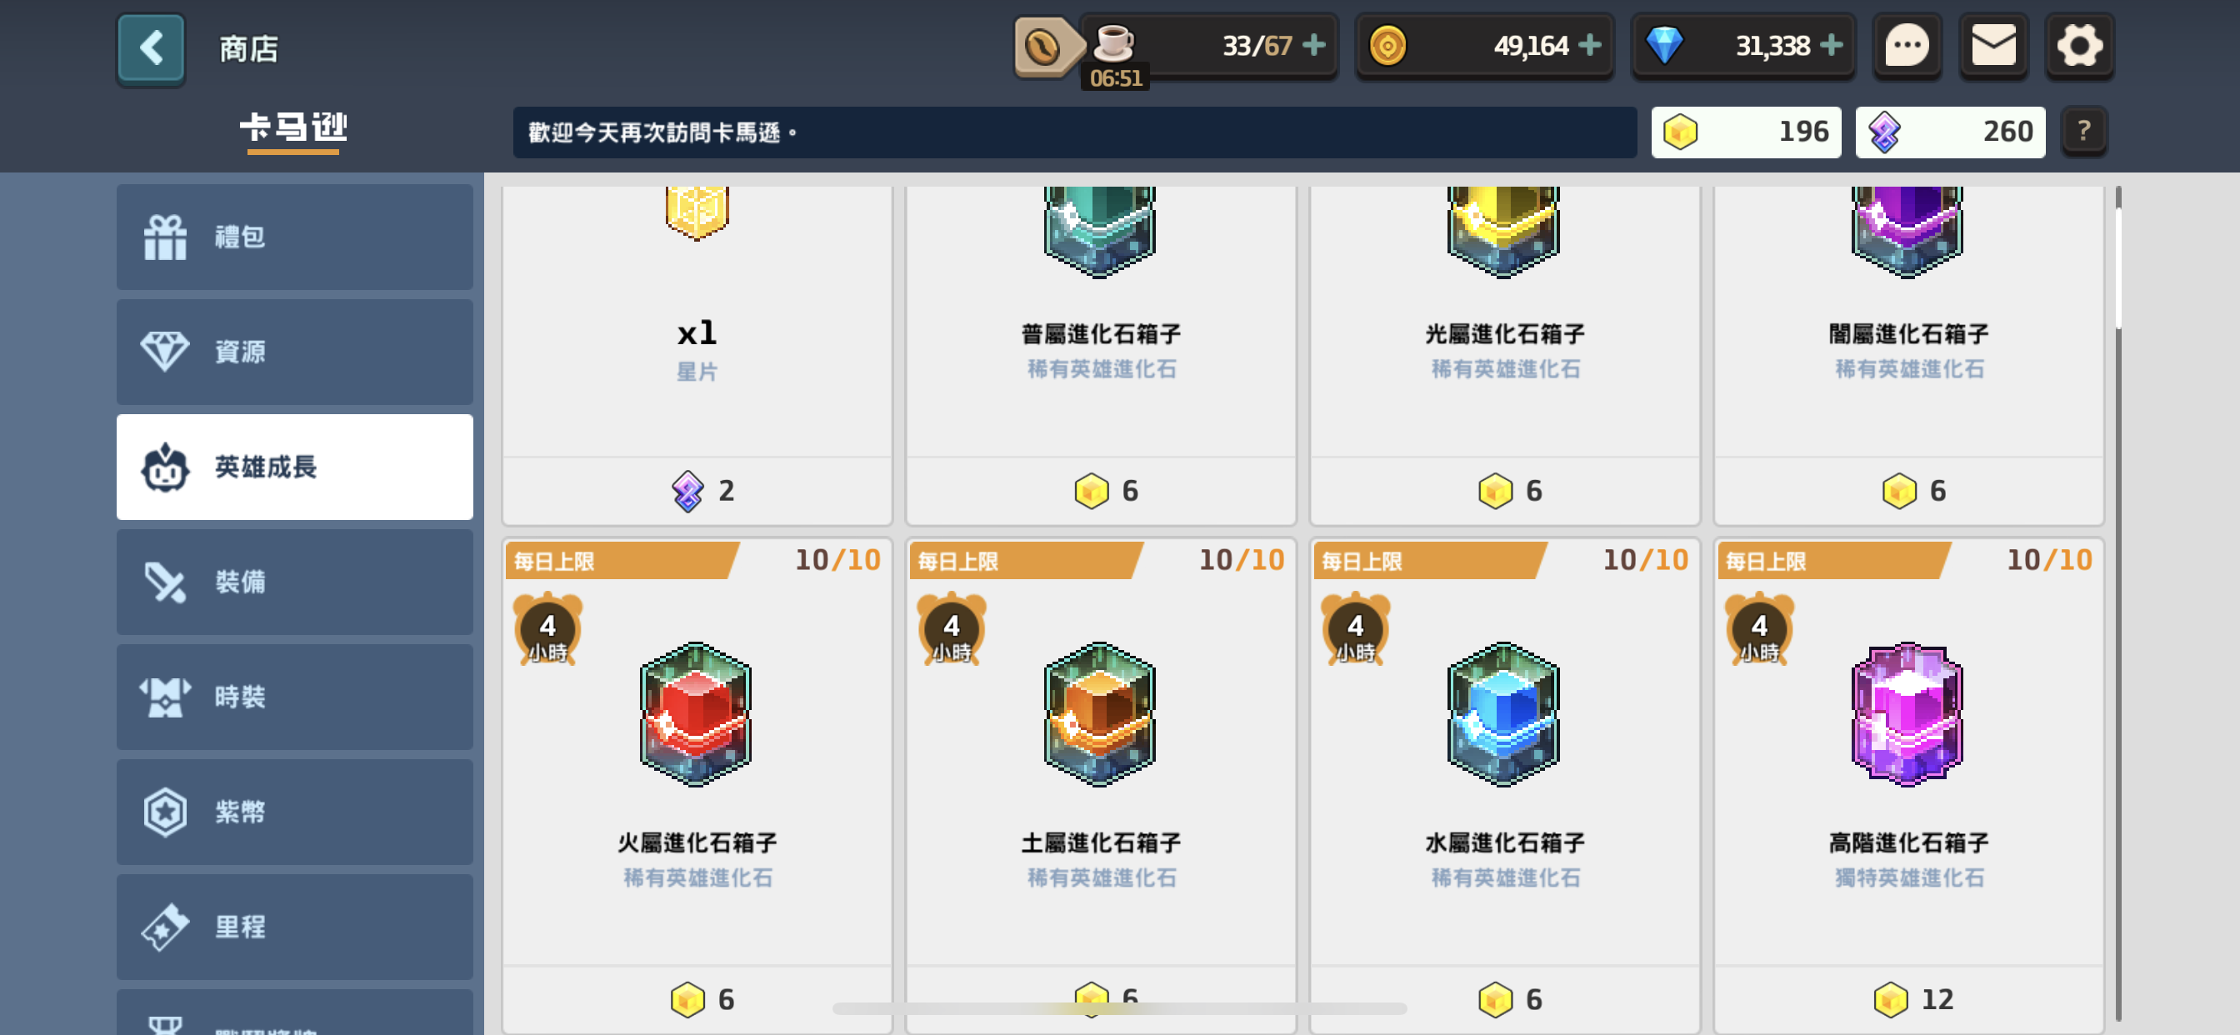Open the mail envelope inbox
The height and width of the screenshot is (1035, 2240).
(1993, 45)
